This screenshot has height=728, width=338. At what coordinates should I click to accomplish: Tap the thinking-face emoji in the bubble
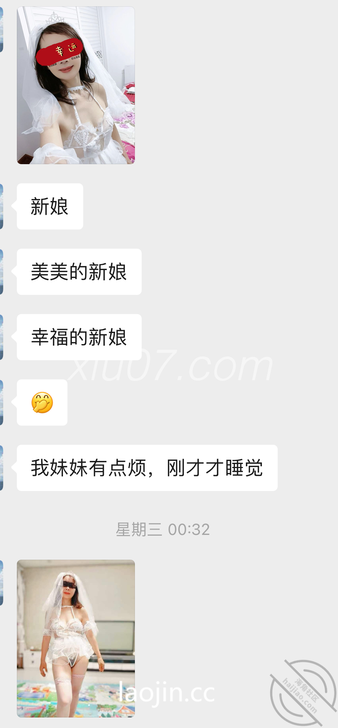pos(42,402)
